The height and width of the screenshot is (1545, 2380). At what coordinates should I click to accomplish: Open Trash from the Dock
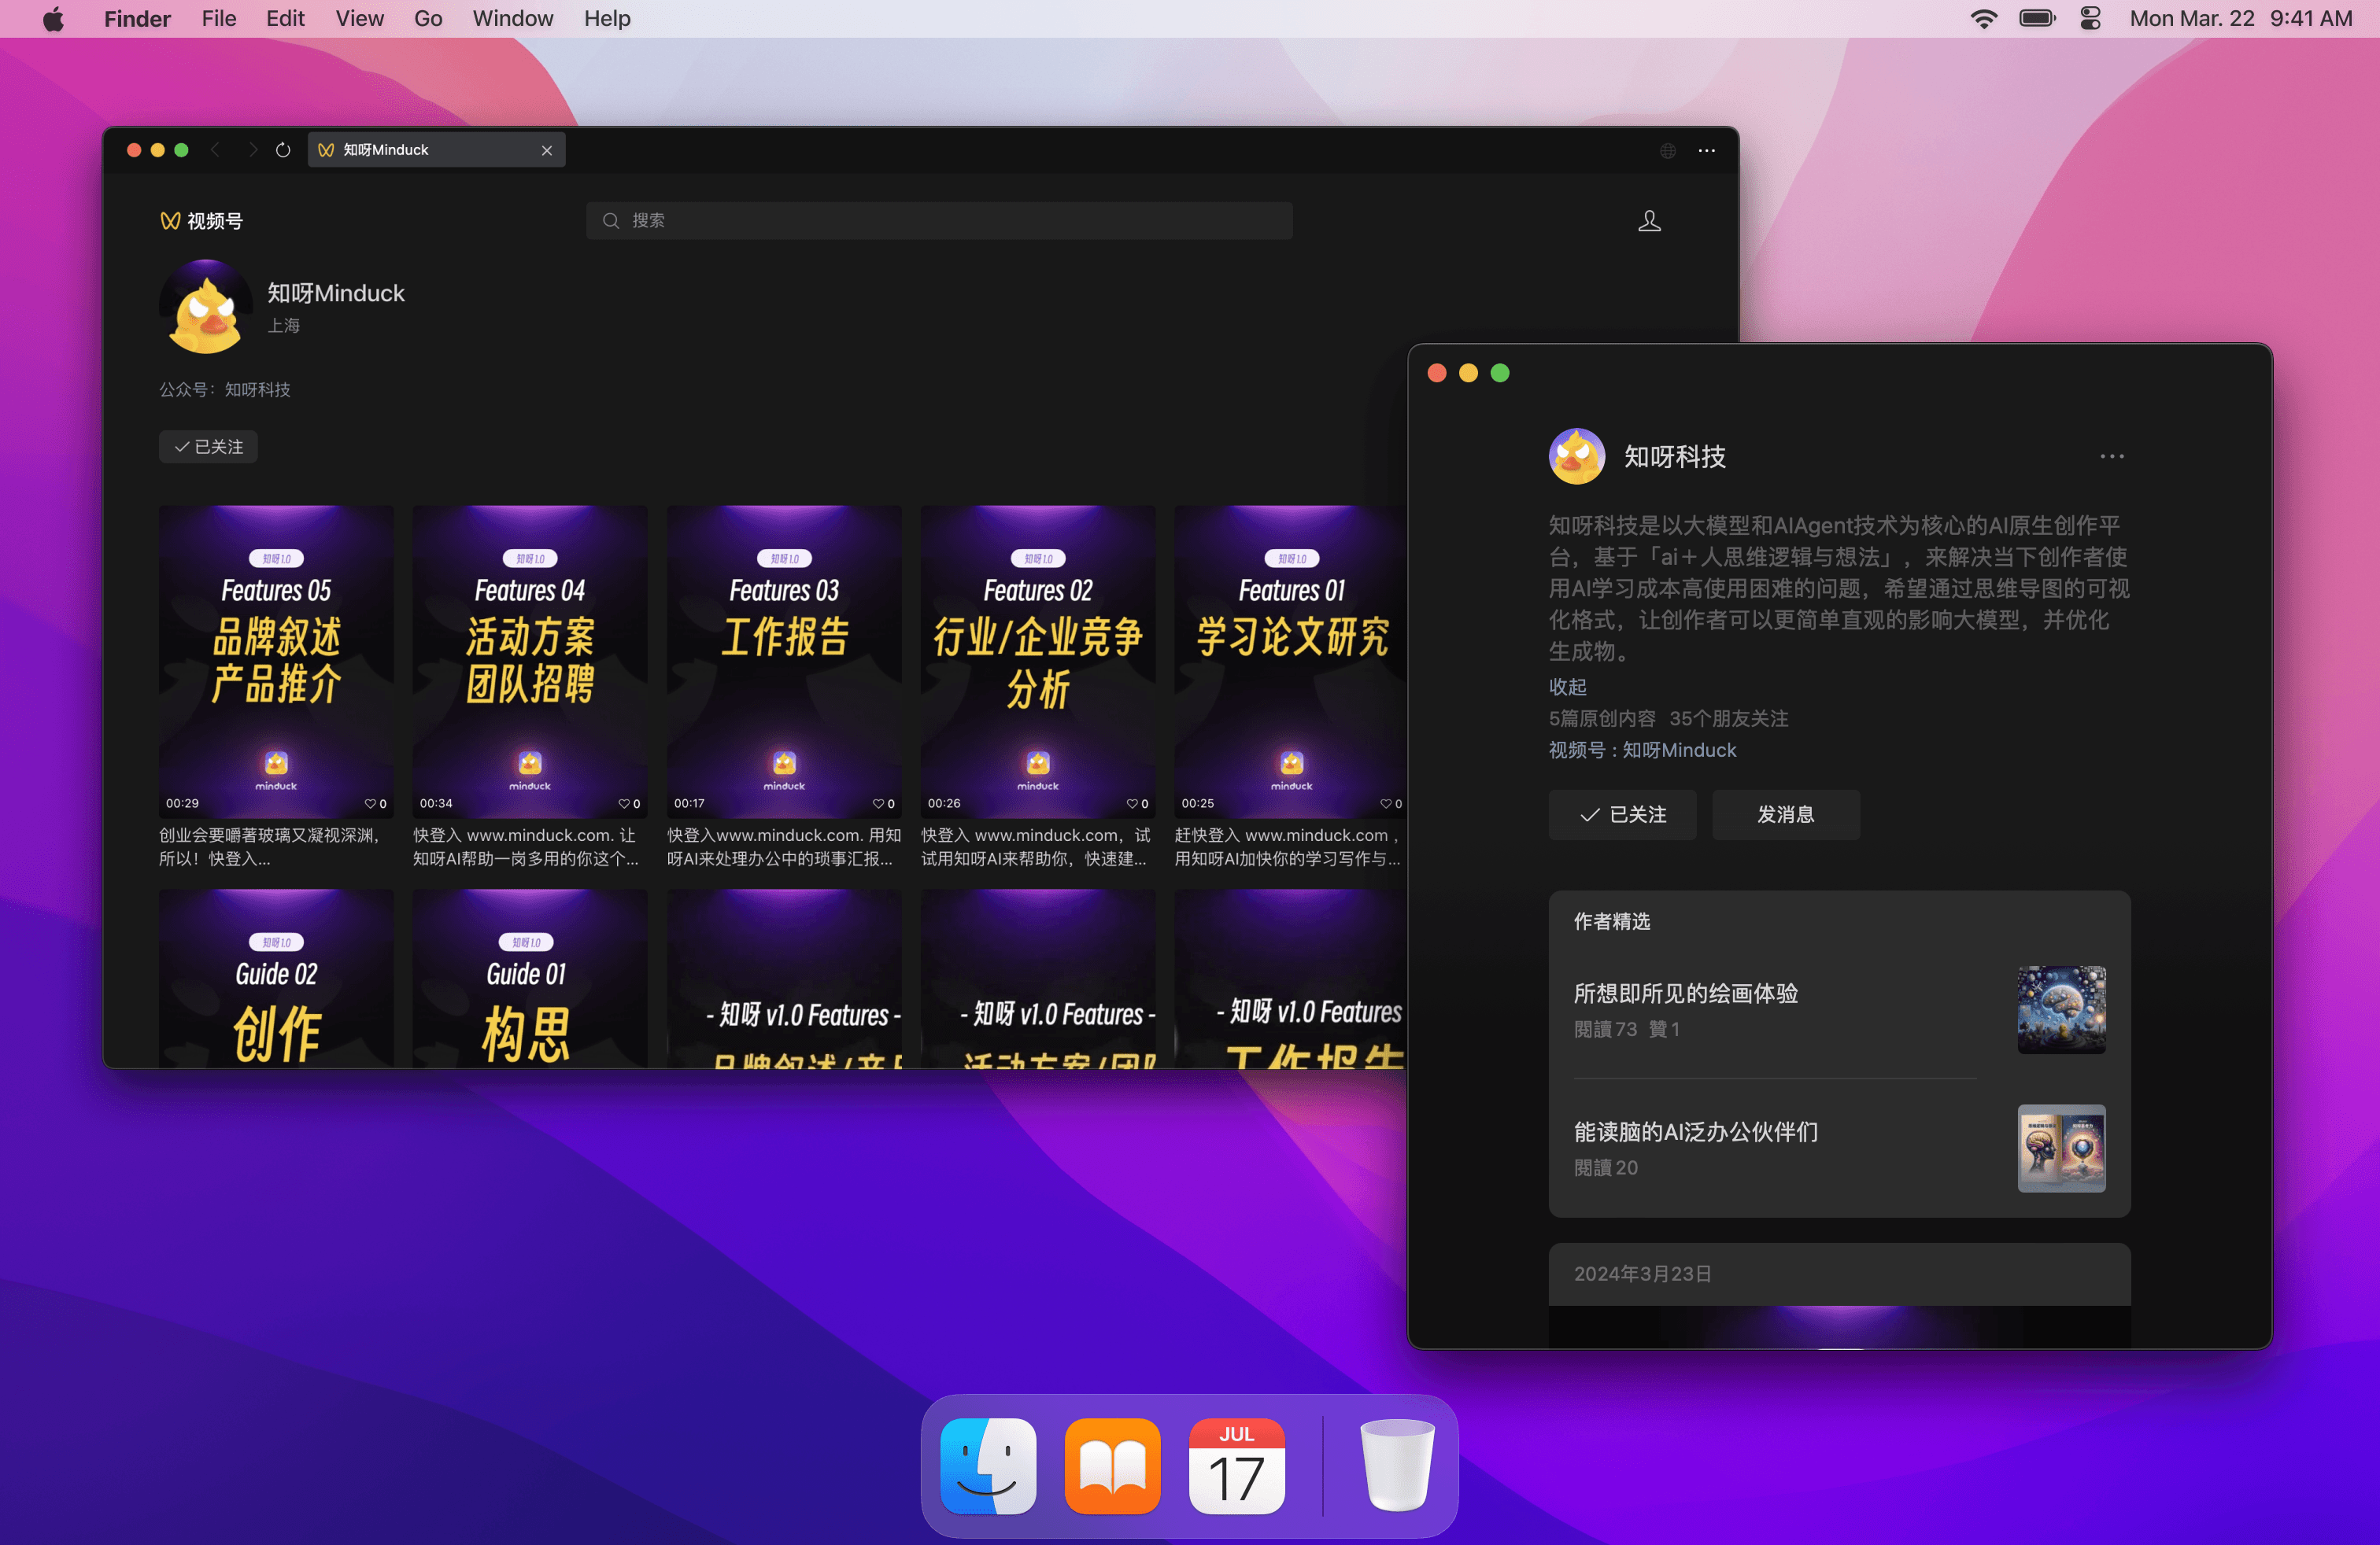[x=1397, y=1466]
